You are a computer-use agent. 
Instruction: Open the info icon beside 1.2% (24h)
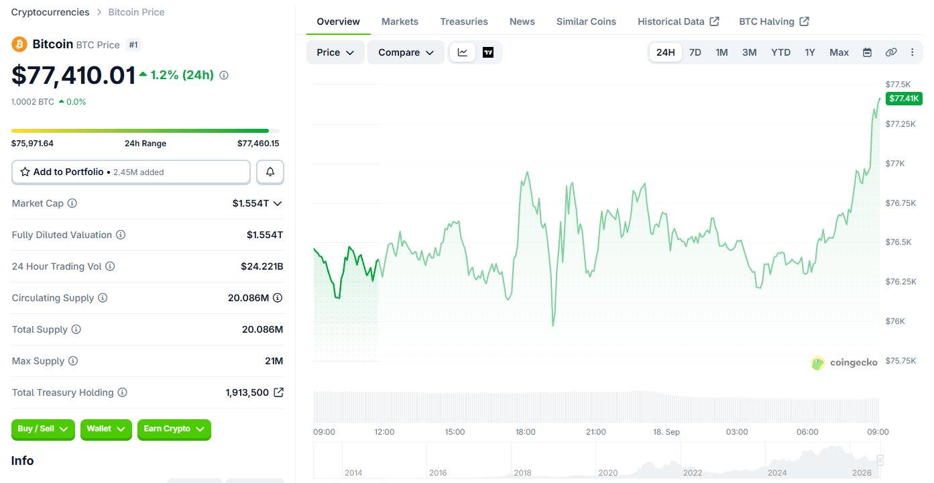(224, 75)
